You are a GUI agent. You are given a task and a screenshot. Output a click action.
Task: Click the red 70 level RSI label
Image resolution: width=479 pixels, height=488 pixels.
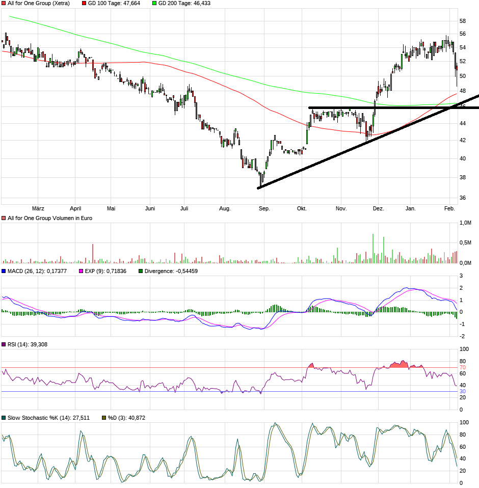[x=463, y=367]
